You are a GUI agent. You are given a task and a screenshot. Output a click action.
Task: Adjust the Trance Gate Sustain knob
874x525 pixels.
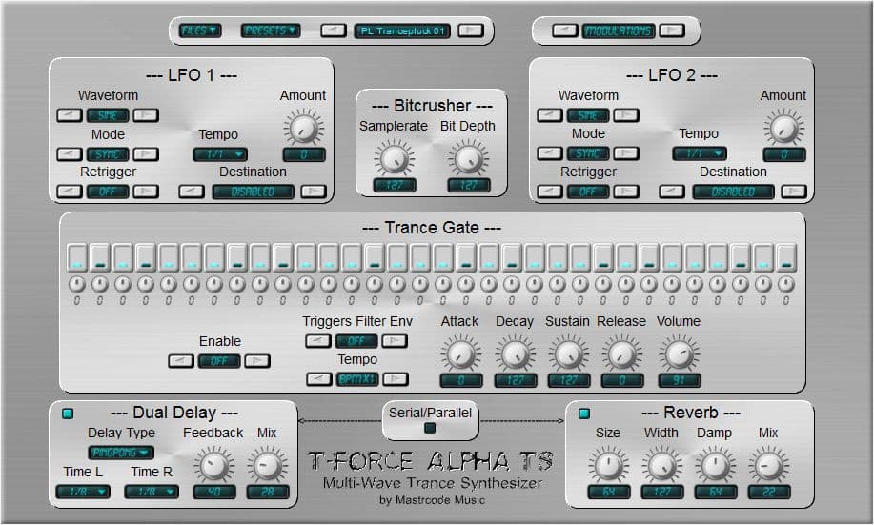point(568,353)
